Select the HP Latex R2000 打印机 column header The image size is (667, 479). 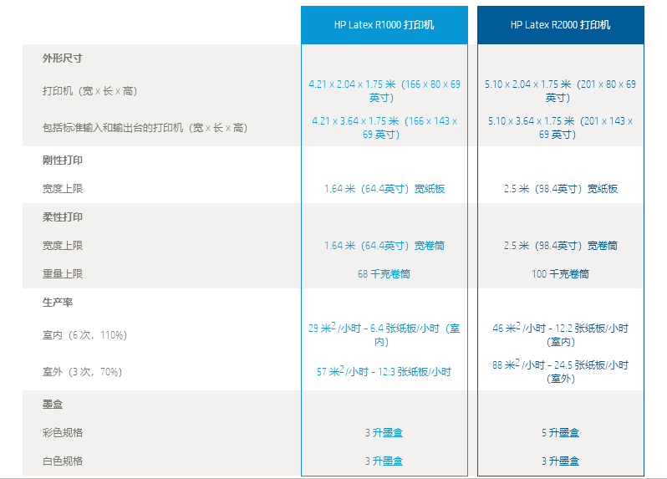(561, 25)
